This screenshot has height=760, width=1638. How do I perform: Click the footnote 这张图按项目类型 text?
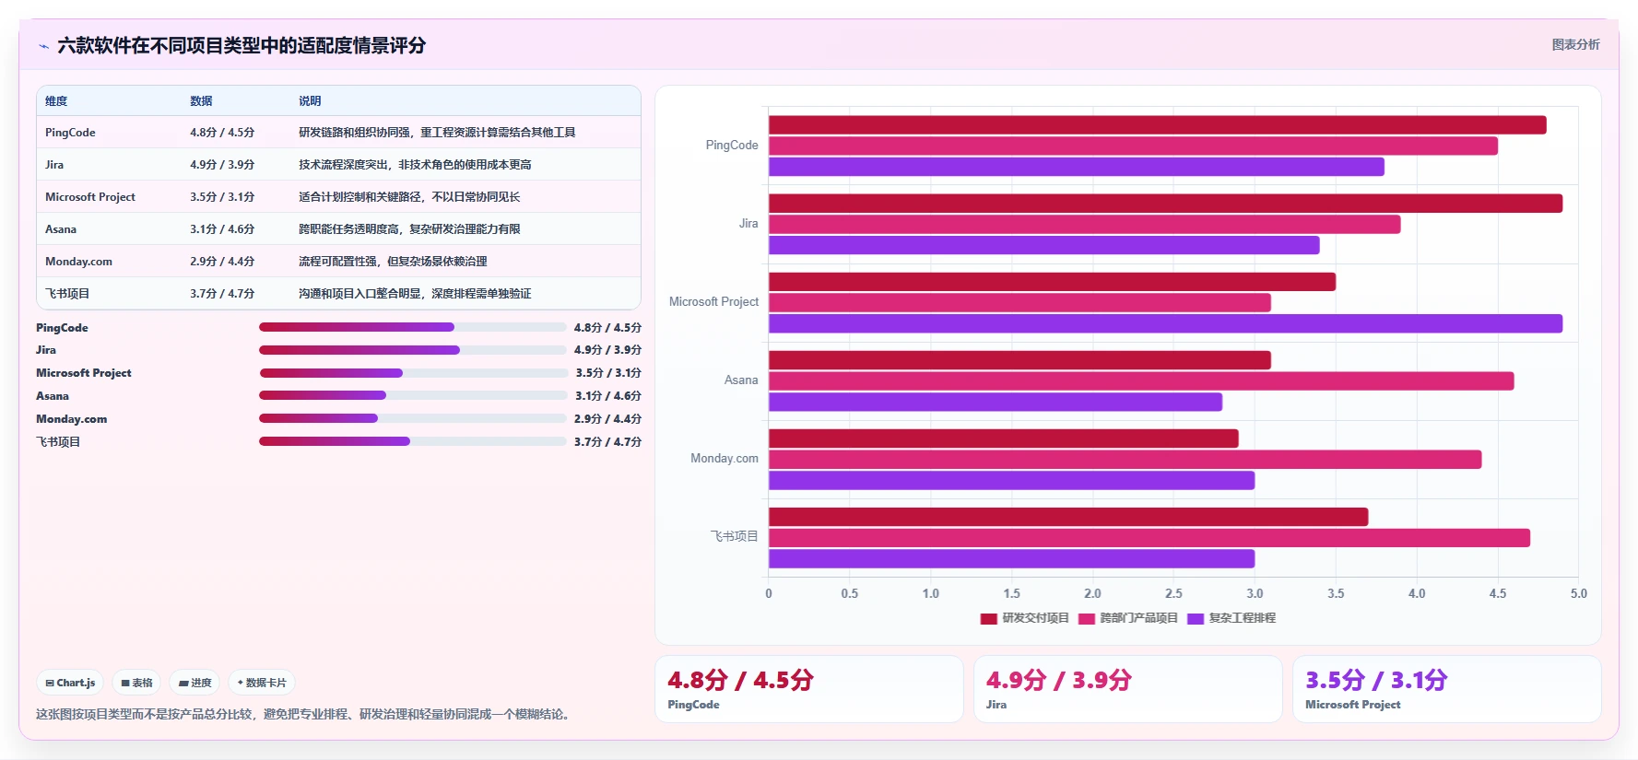pyautogui.click(x=305, y=714)
